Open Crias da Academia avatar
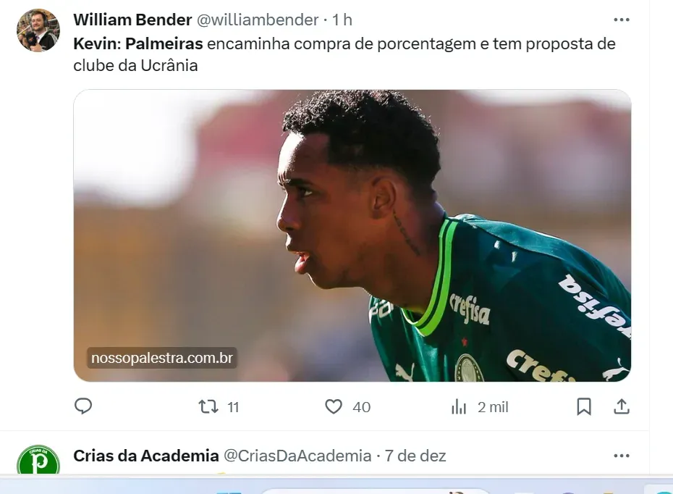This screenshot has height=494, width=673. point(38,460)
